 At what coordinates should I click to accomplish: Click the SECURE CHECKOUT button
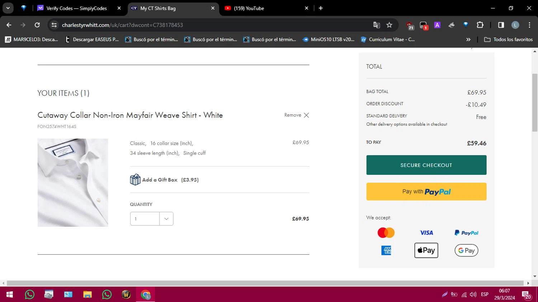point(426,165)
